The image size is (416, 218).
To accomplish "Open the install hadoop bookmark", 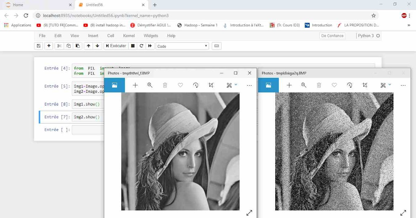I will pyautogui.click(x=105, y=25).
